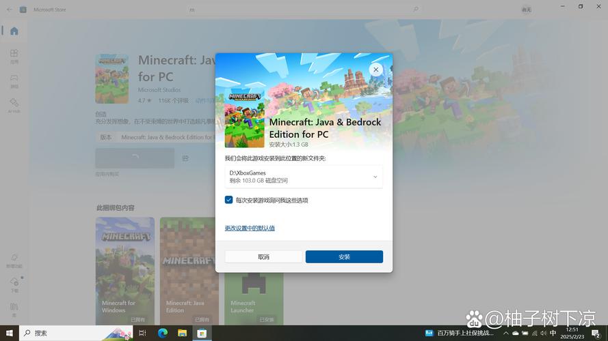Image resolution: width=608 pixels, height=341 pixels.
Task: Open Task View from the taskbar
Action: coord(142,333)
